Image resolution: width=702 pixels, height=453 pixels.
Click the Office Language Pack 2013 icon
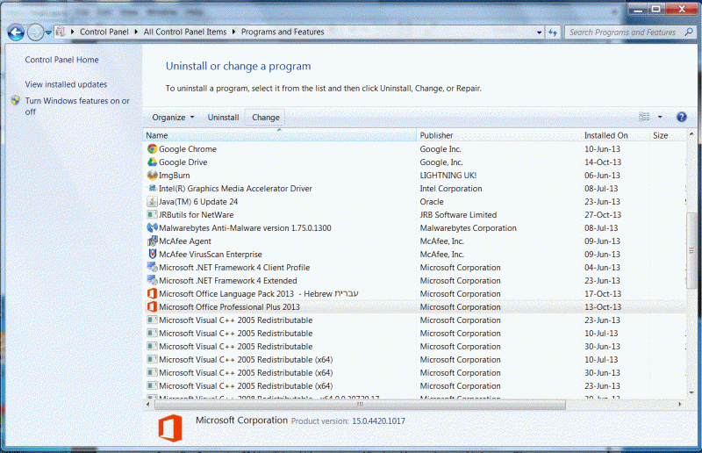pyautogui.click(x=152, y=294)
